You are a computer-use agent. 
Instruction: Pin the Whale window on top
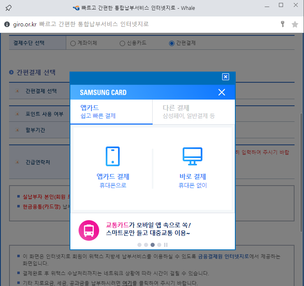(x=8, y=8)
